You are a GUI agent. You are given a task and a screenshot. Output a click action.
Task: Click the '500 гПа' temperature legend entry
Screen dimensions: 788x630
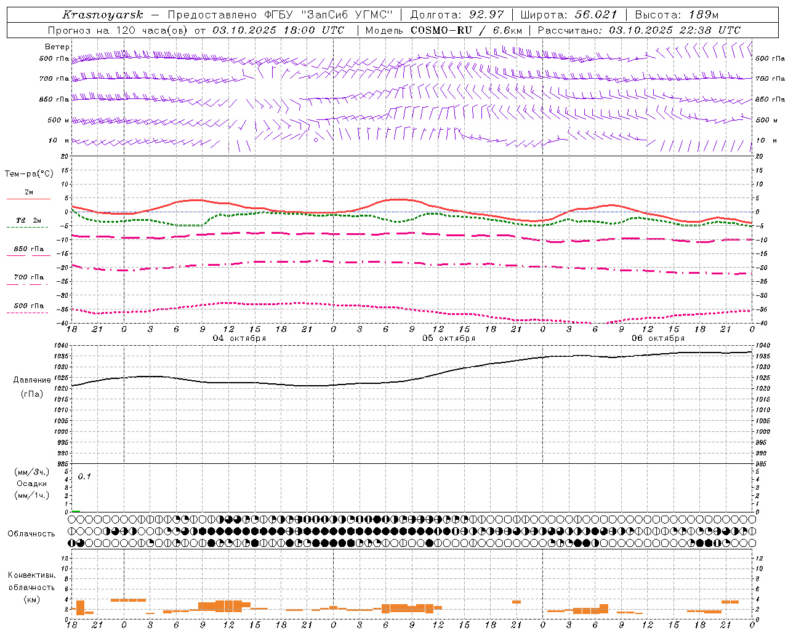(x=29, y=306)
